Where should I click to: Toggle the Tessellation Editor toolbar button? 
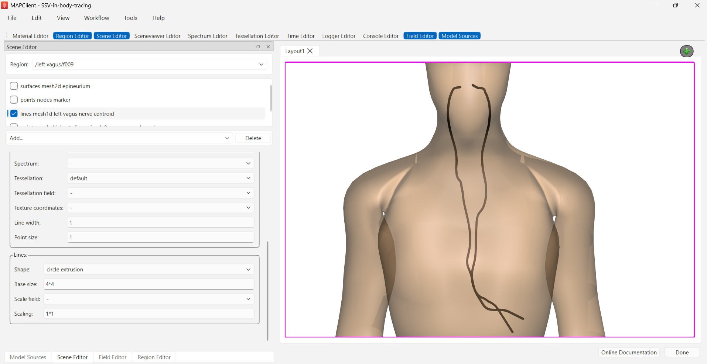click(257, 36)
